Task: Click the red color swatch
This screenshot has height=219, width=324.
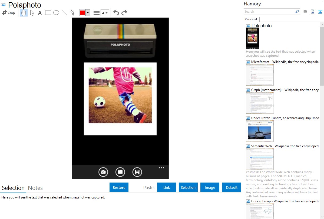Action: click(x=82, y=13)
